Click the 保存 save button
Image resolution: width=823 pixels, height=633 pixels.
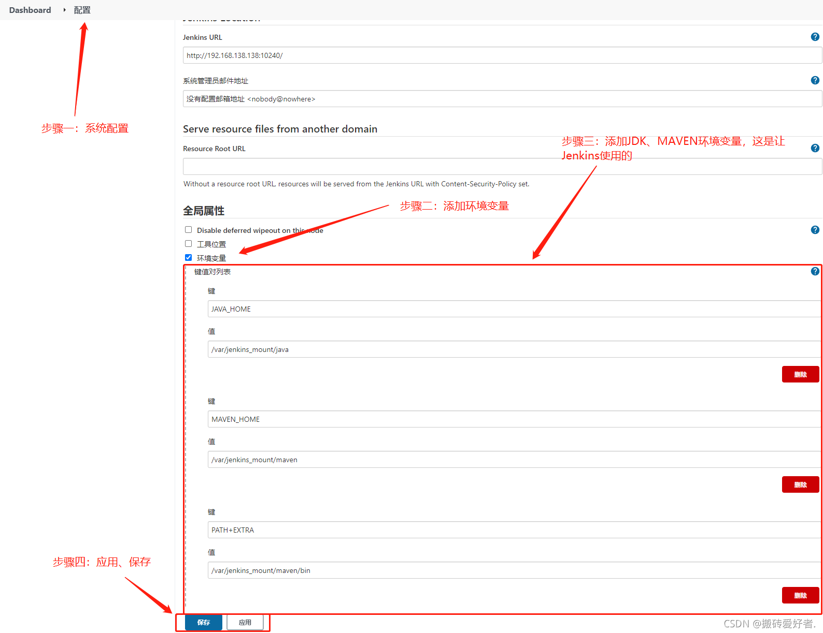[204, 622]
